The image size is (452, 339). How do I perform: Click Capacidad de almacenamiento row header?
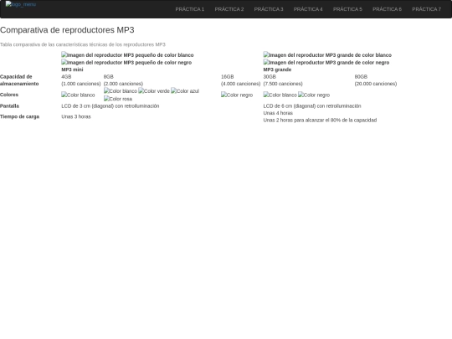point(19,80)
